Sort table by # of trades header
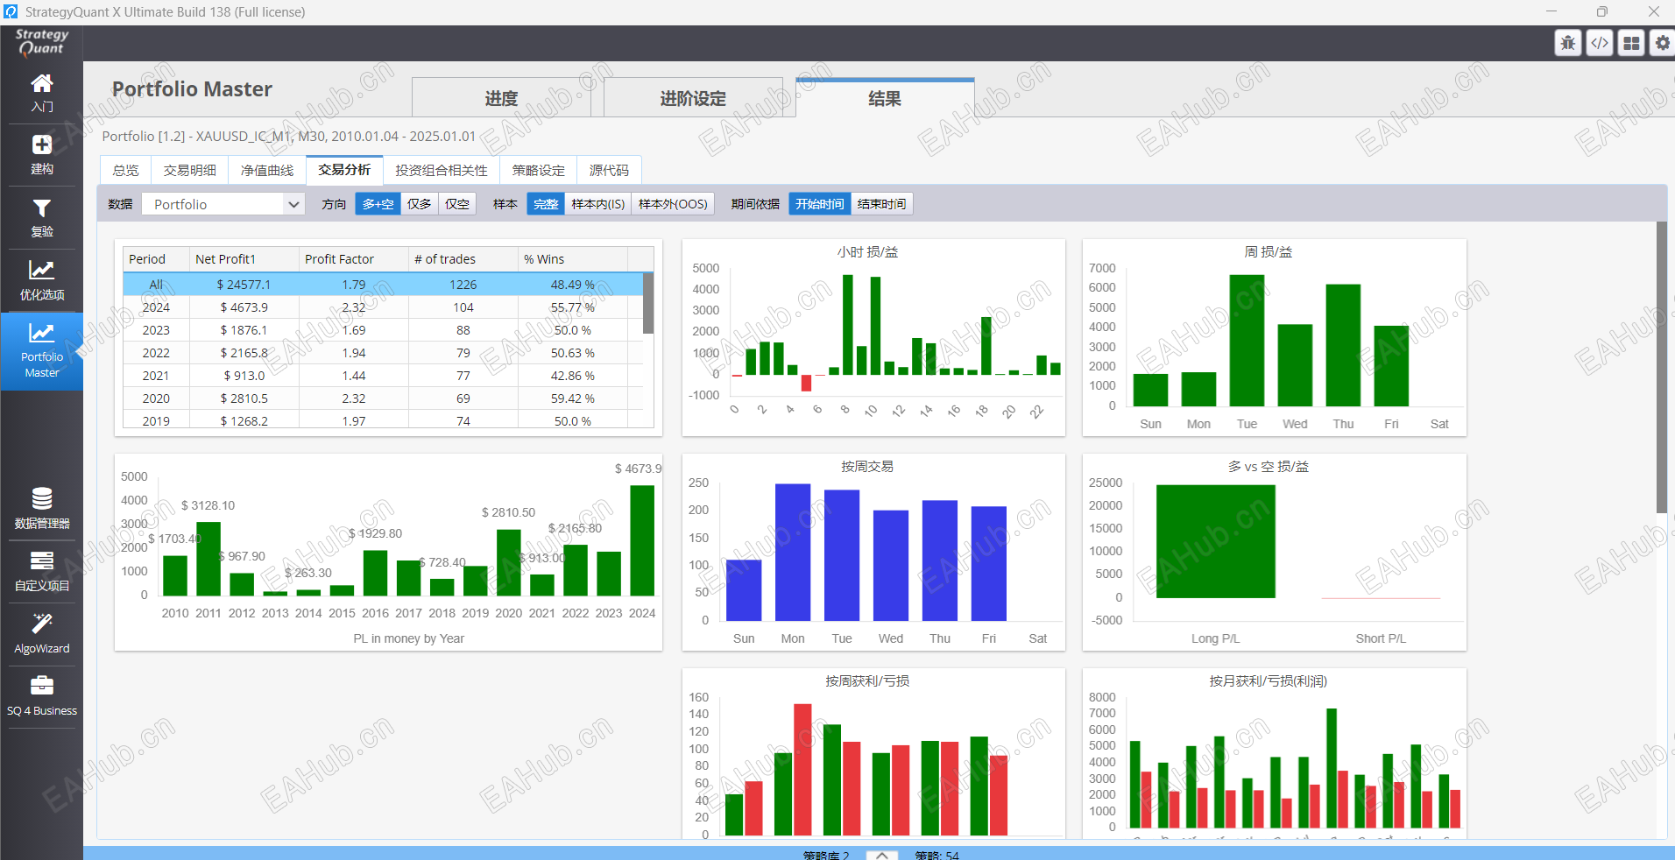Screen dimensions: 1675x860 [x=463, y=259]
